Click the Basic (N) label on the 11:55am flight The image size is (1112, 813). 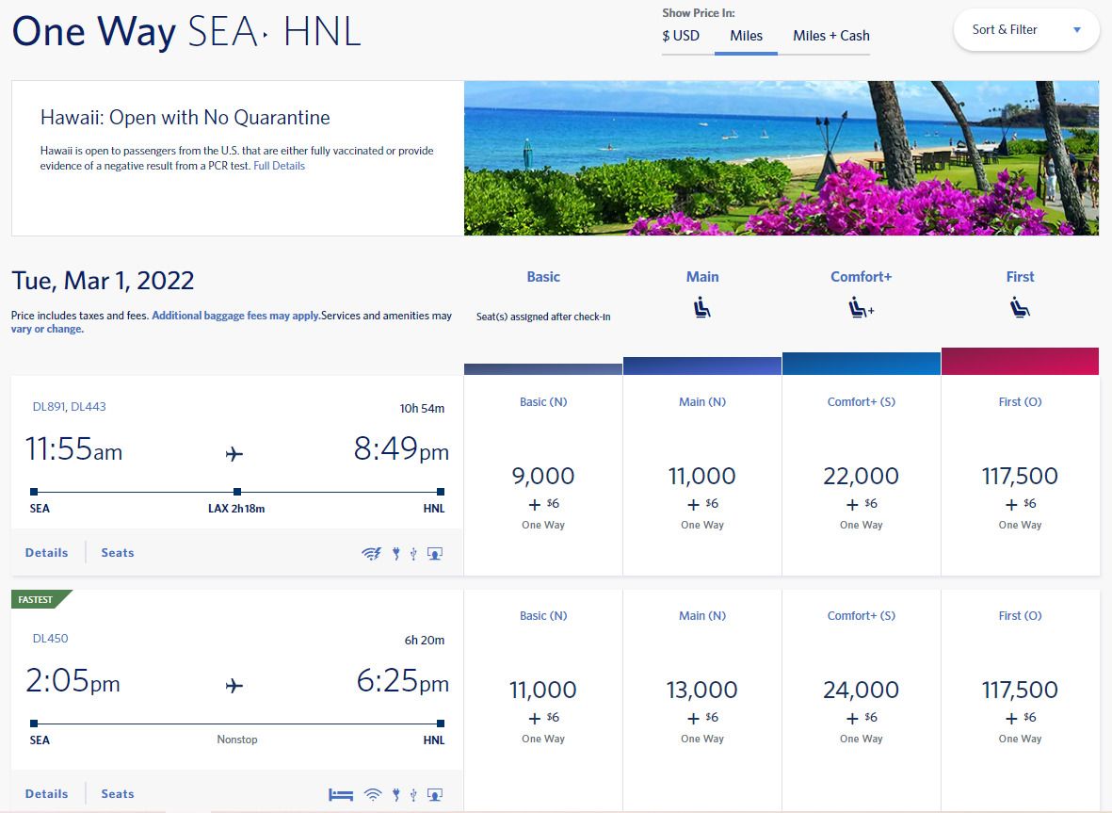coord(543,401)
